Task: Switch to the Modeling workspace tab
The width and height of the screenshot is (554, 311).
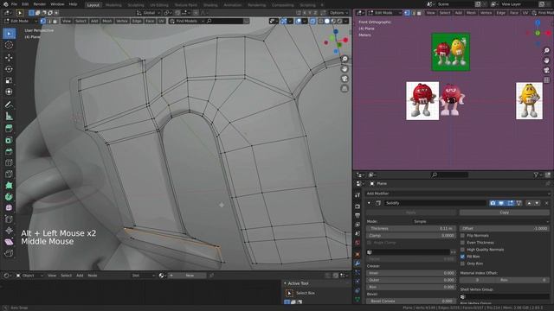Action: click(x=113, y=5)
